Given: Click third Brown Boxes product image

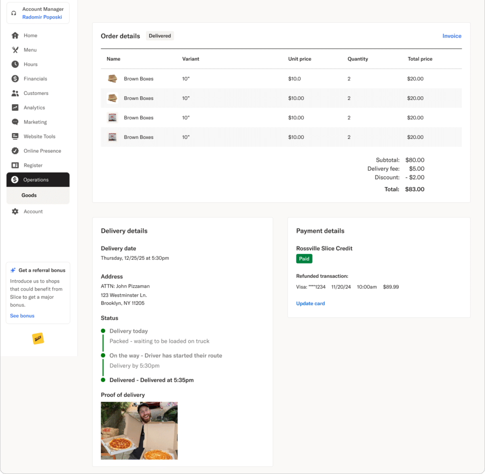Looking at the screenshot, I should pos(112,118).
